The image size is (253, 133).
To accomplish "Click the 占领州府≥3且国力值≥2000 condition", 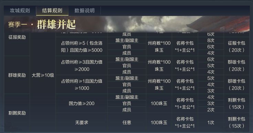I will pos(82,66).
